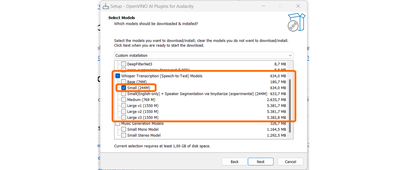This screenshot has height=170, width=407.
Task: Click the 2.635,7 MB size value
Action: (277, 100)
